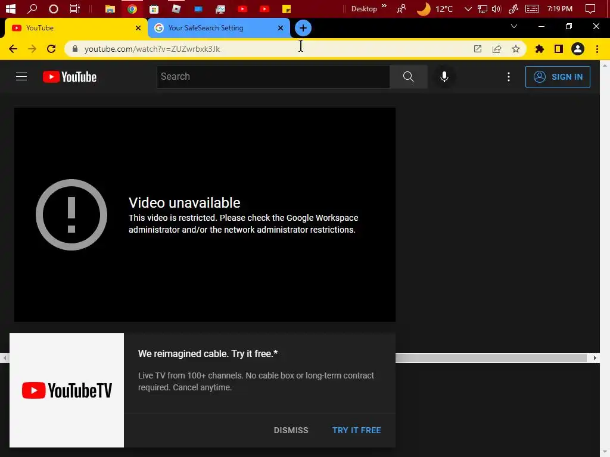The image size is (610, 457).
Task: Open File Explorer from the taskbar
Action: [x=110, y=8]
